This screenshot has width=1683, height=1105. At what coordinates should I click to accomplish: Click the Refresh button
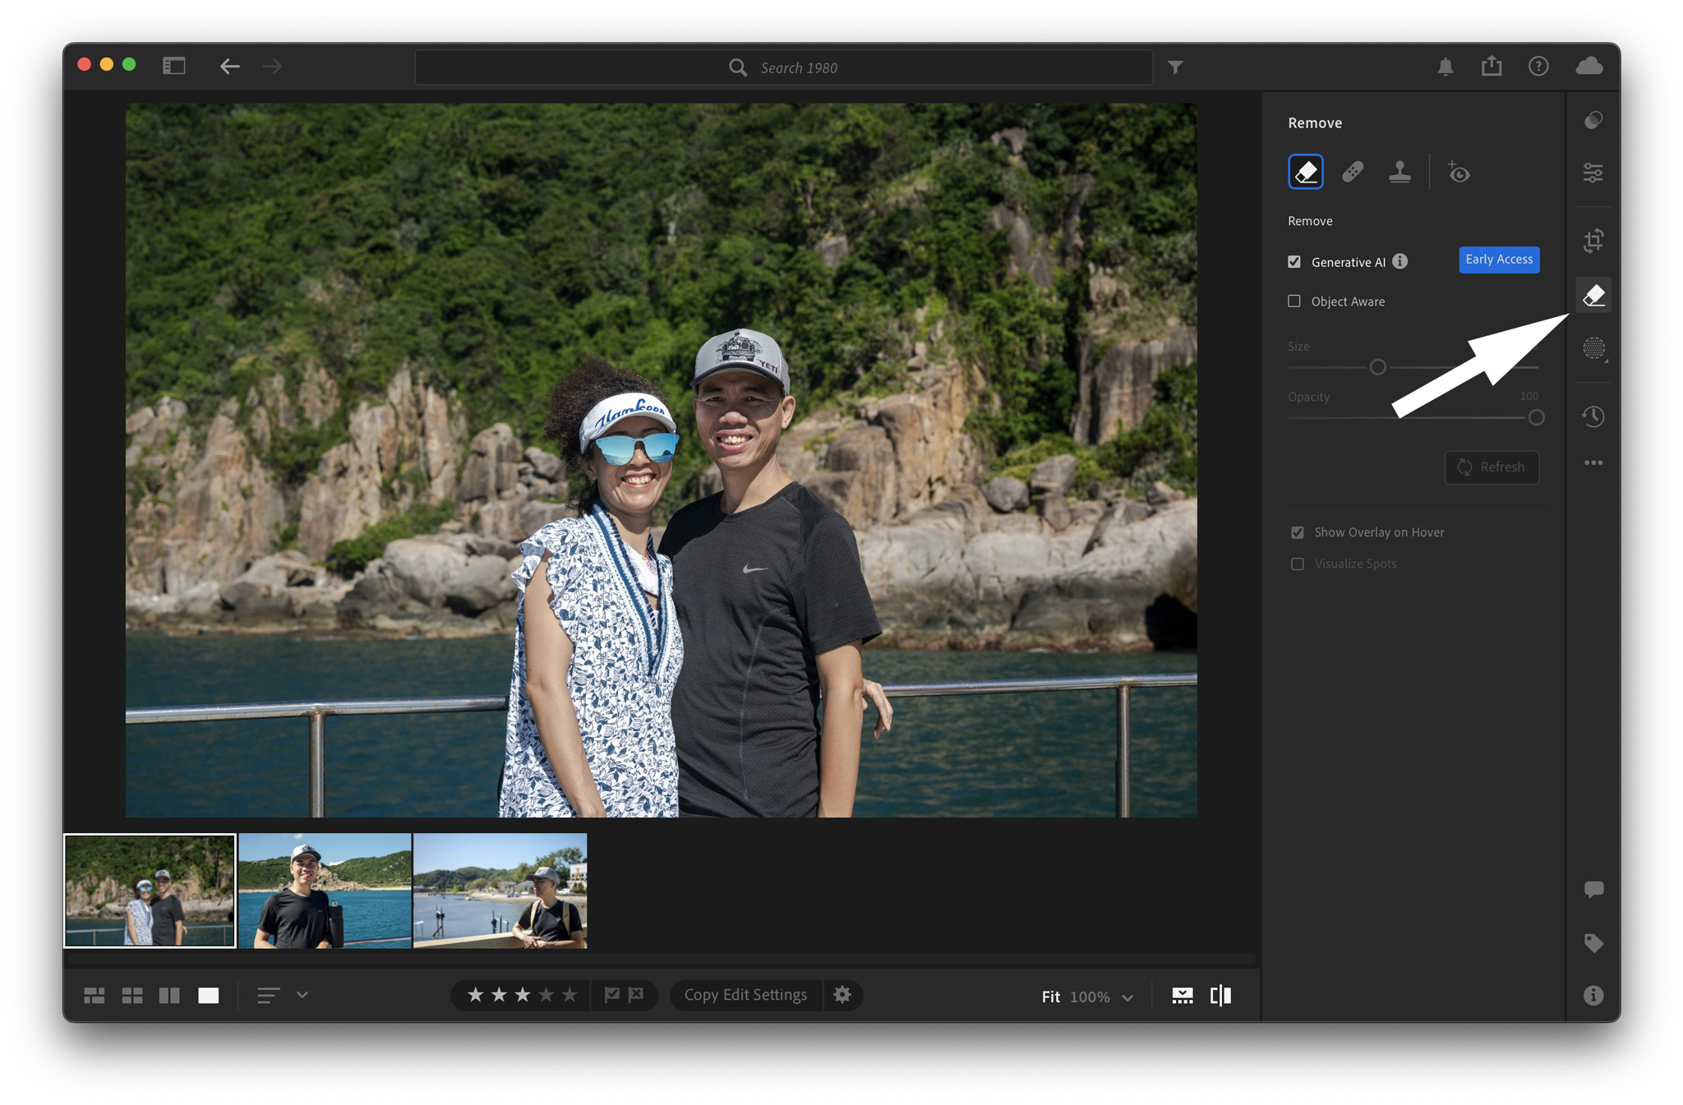(x=1492, y=467)
